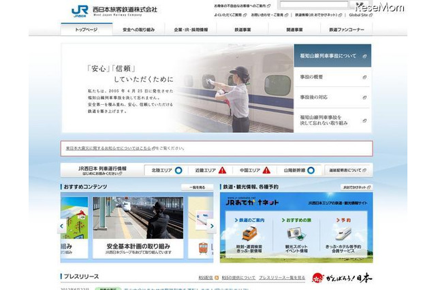Viewport: 436px width, 290px height.
Task: Click the がんばろう！日本 banner
Action: point(342,278)
